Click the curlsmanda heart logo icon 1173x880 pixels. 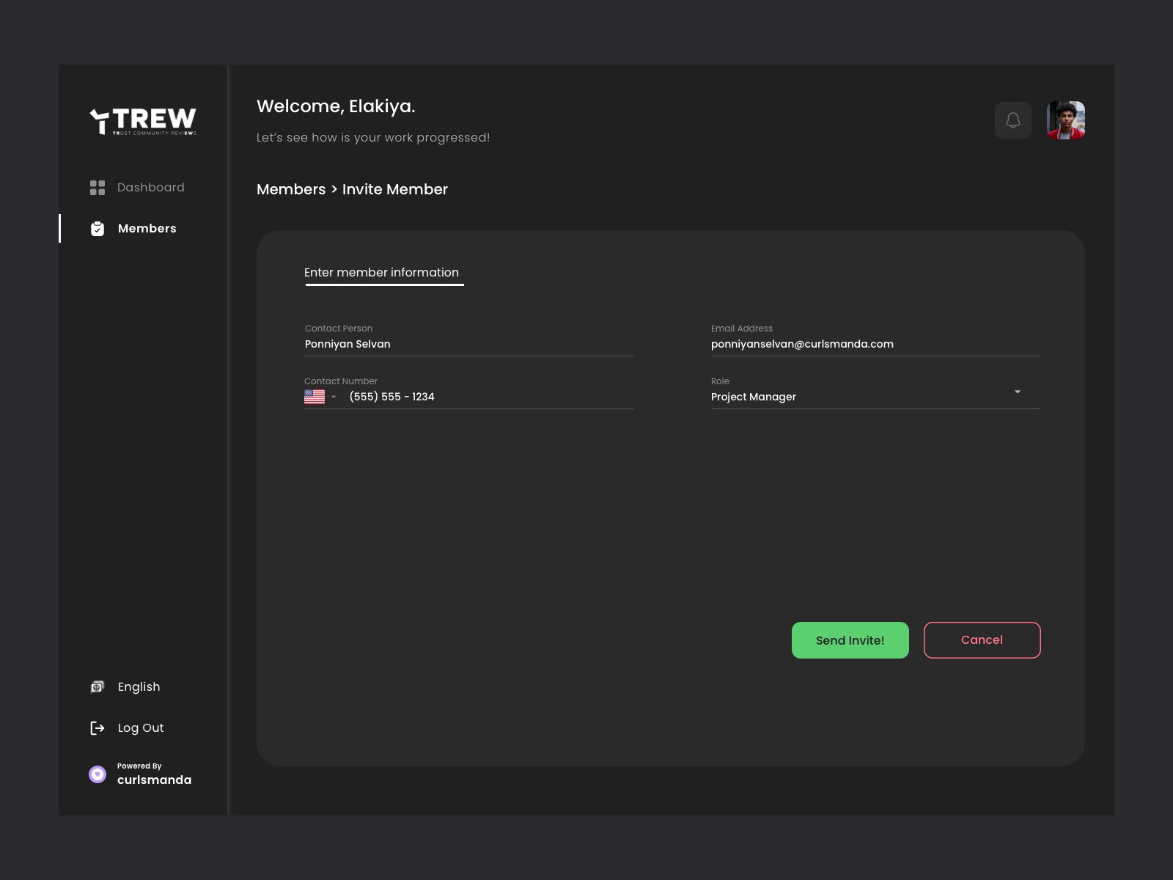(x=98, y=774)
